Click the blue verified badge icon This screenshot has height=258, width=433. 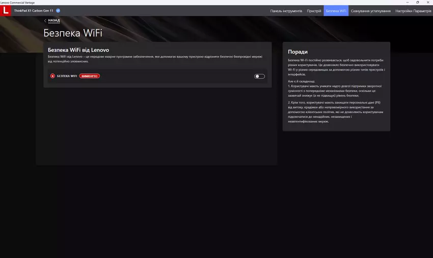click(x=58, y=11)
